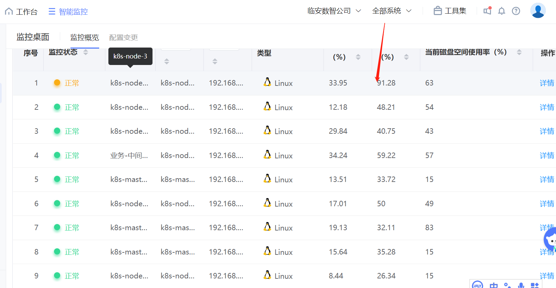Open the 工作台 home icon

9,11
